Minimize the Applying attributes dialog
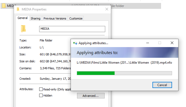 point(148,43)
